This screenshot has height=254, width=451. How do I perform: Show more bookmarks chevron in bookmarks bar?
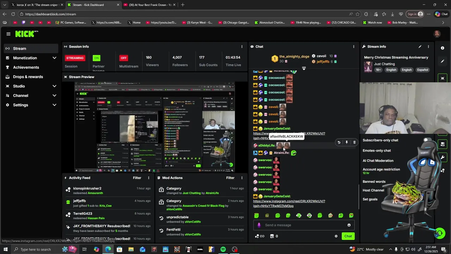(443, 23)
